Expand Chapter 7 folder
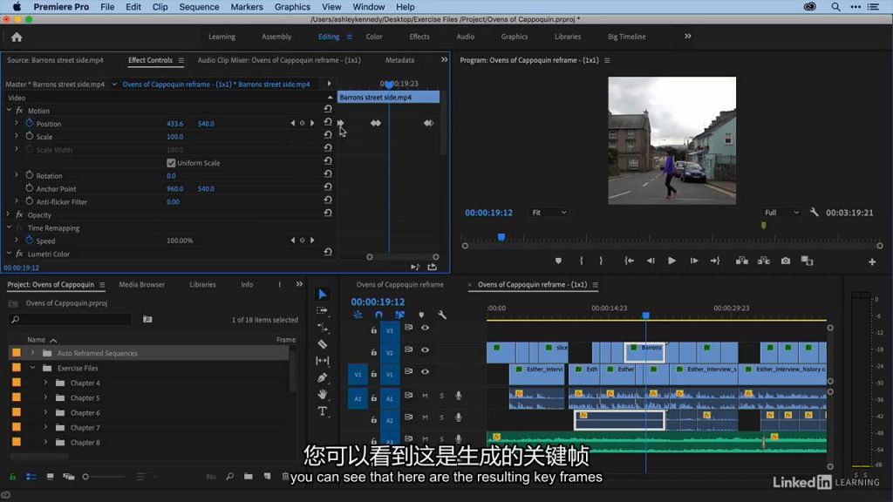The height and width of the screenshot is (502, 893). [x=45, y=427]
